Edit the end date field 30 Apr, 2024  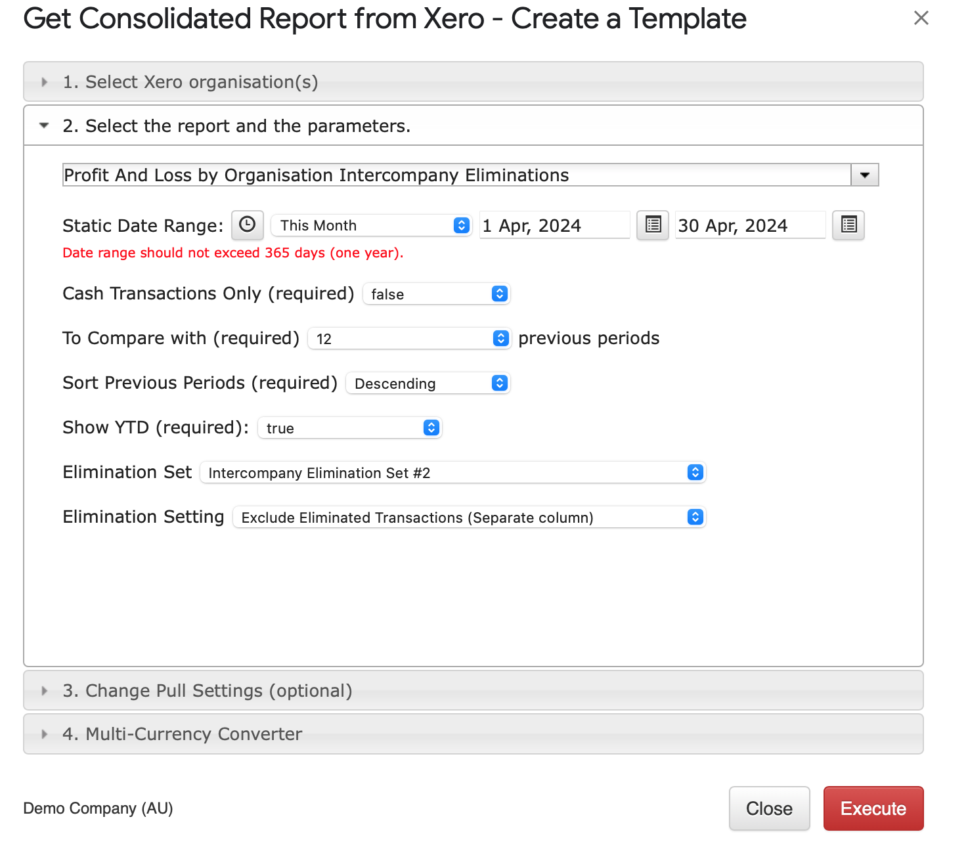[751, 225]
